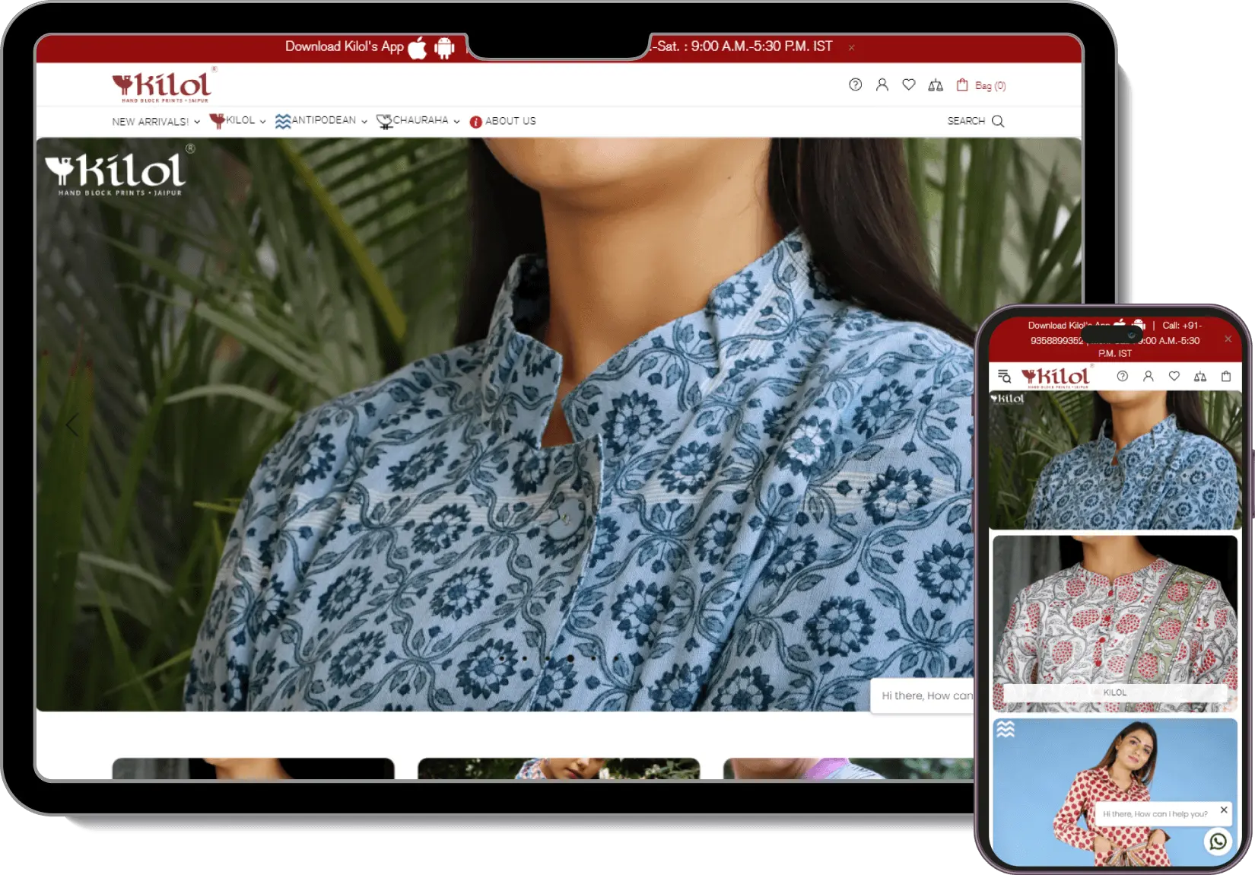
Task: Open WhatsApp chat icon on phone
Action: (1218, 841)
